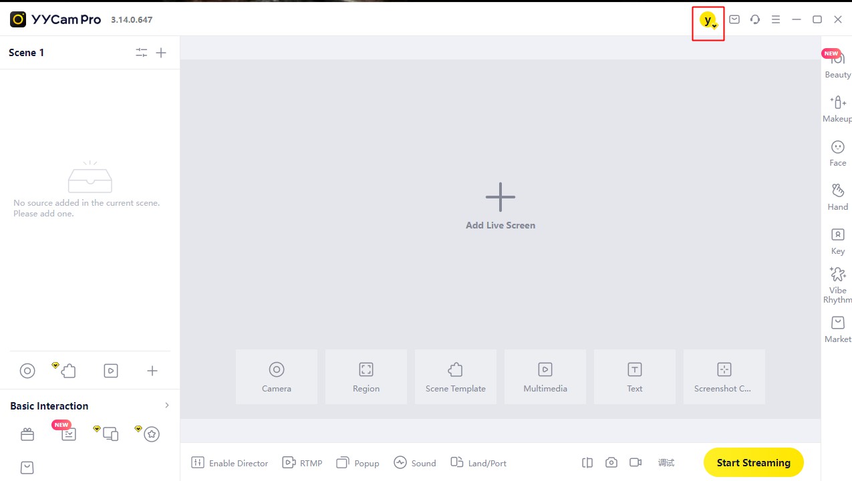Take a snapshot with the camera icon
The width and height of the screenshot is (852, 481).
click(x=611, y=463)
